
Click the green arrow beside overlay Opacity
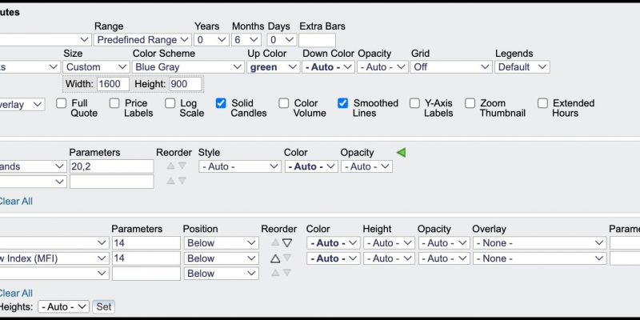pyautogui.click(x=401, y=153)
